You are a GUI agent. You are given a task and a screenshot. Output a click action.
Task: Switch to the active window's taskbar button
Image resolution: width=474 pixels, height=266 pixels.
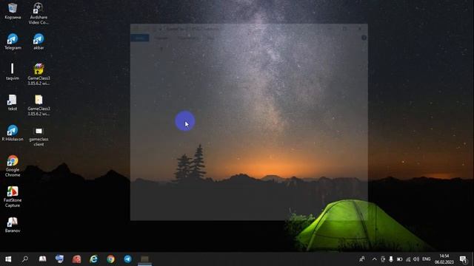[x=145, y=259]
